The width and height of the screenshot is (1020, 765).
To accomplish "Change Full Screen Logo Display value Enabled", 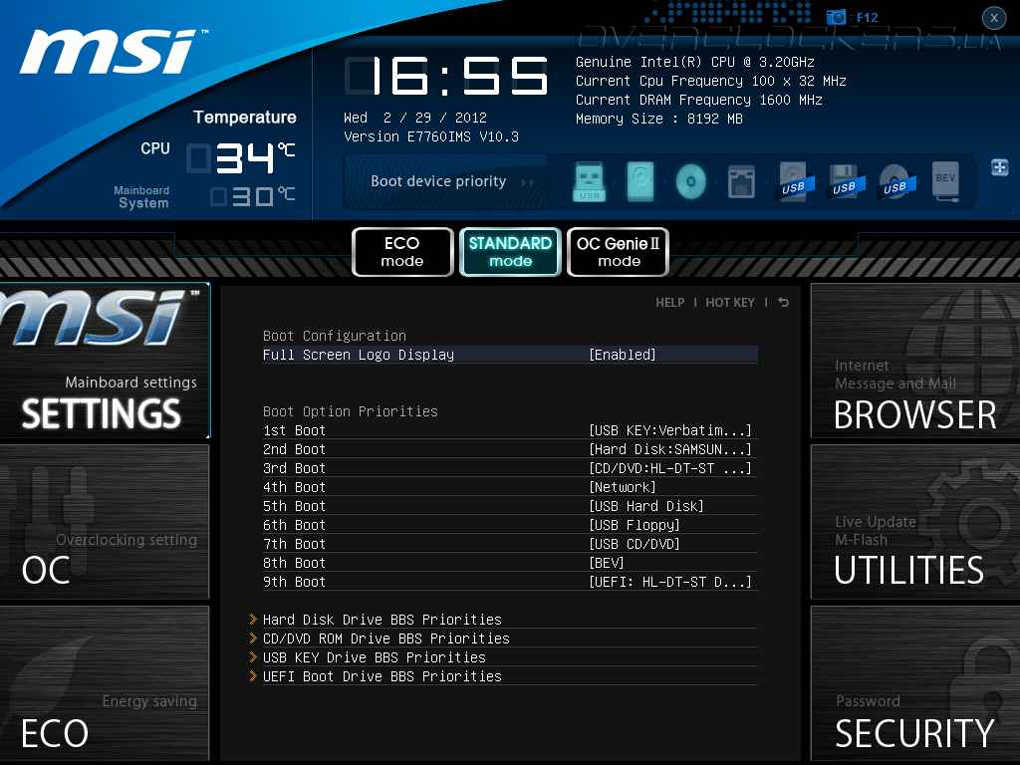I will pyautogui.click(x=623, y=355).
